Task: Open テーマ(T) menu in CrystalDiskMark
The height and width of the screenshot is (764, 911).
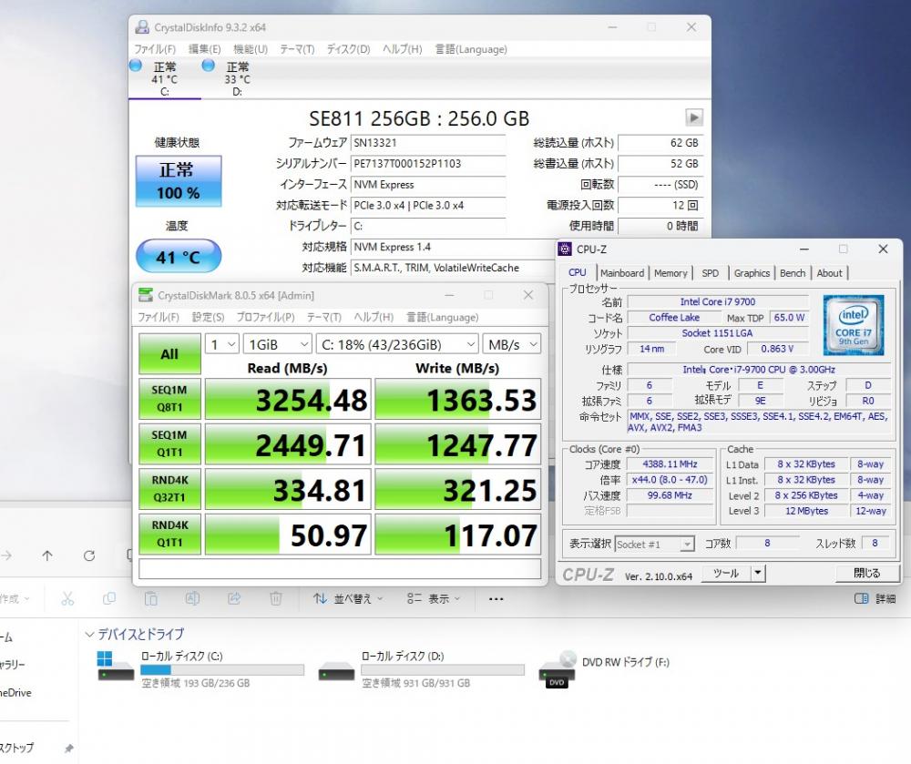Action: pos(323,318)
